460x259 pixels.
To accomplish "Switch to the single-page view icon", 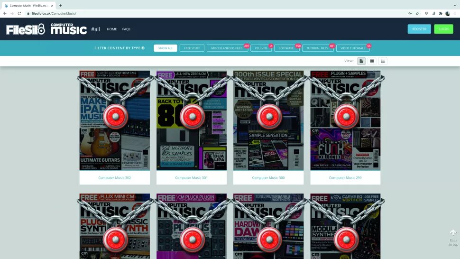I will pyautogui.click(x=361, y=61).
